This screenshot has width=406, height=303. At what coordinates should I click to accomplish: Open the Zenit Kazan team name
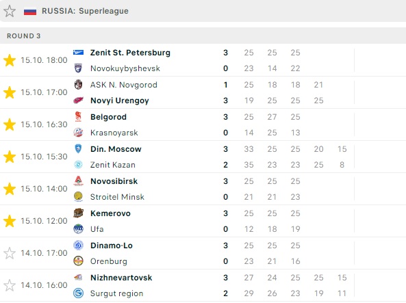(x=113, y=165)
